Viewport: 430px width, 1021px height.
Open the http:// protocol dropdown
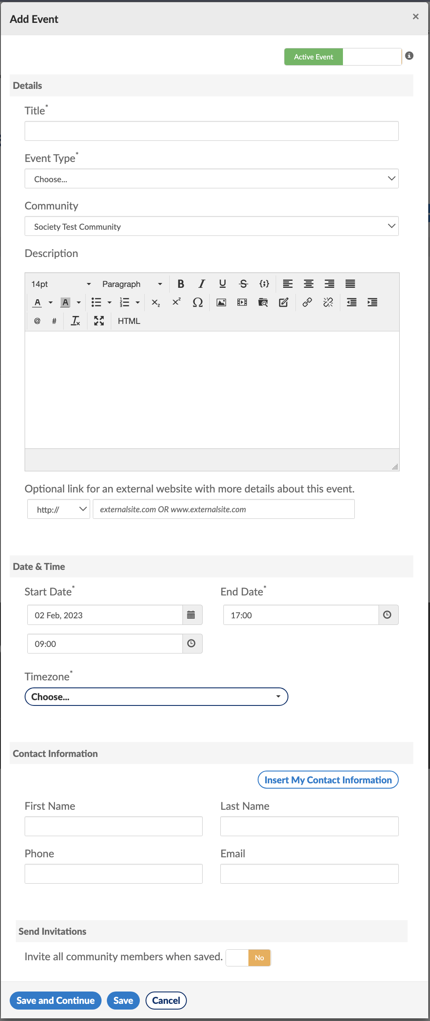coord(59,509)
